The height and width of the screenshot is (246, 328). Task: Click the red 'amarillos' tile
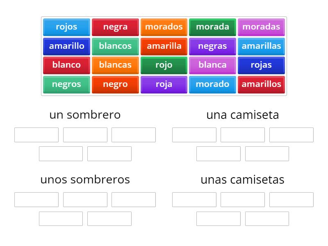click(261, 84)
